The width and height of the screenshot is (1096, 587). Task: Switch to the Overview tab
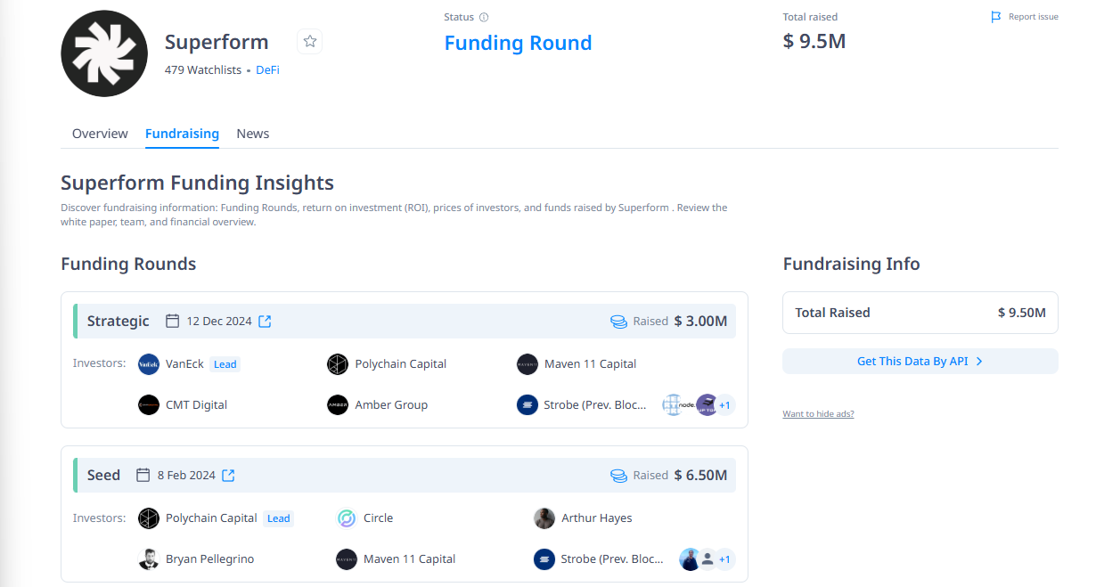tap(100, 134)
